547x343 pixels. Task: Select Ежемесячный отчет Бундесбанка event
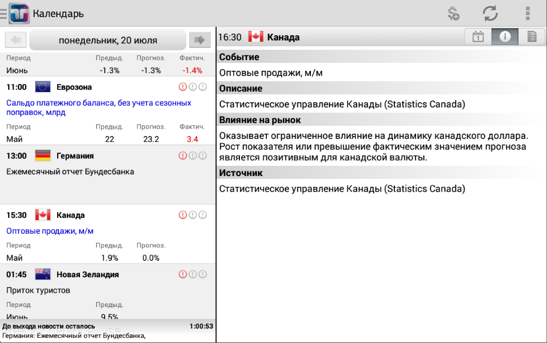(x=70, y=171)
